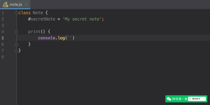Click line number 5 in the gutter
This screenshot has width=210, height=105.
3,38
